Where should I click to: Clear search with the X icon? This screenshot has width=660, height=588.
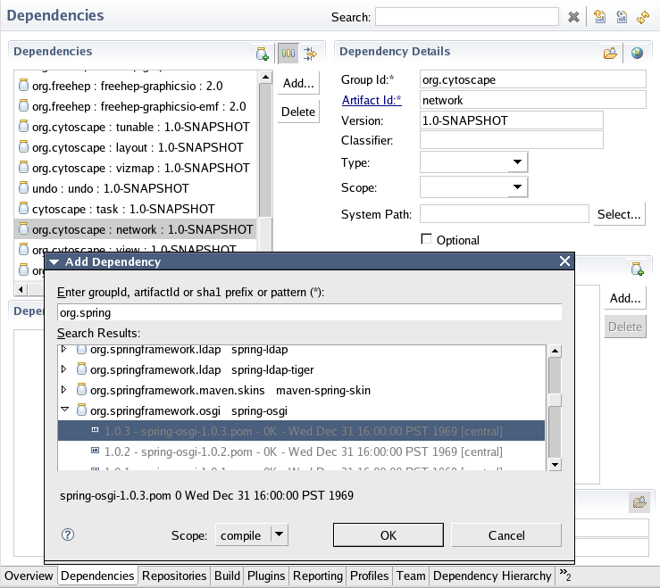pos(573,17)
